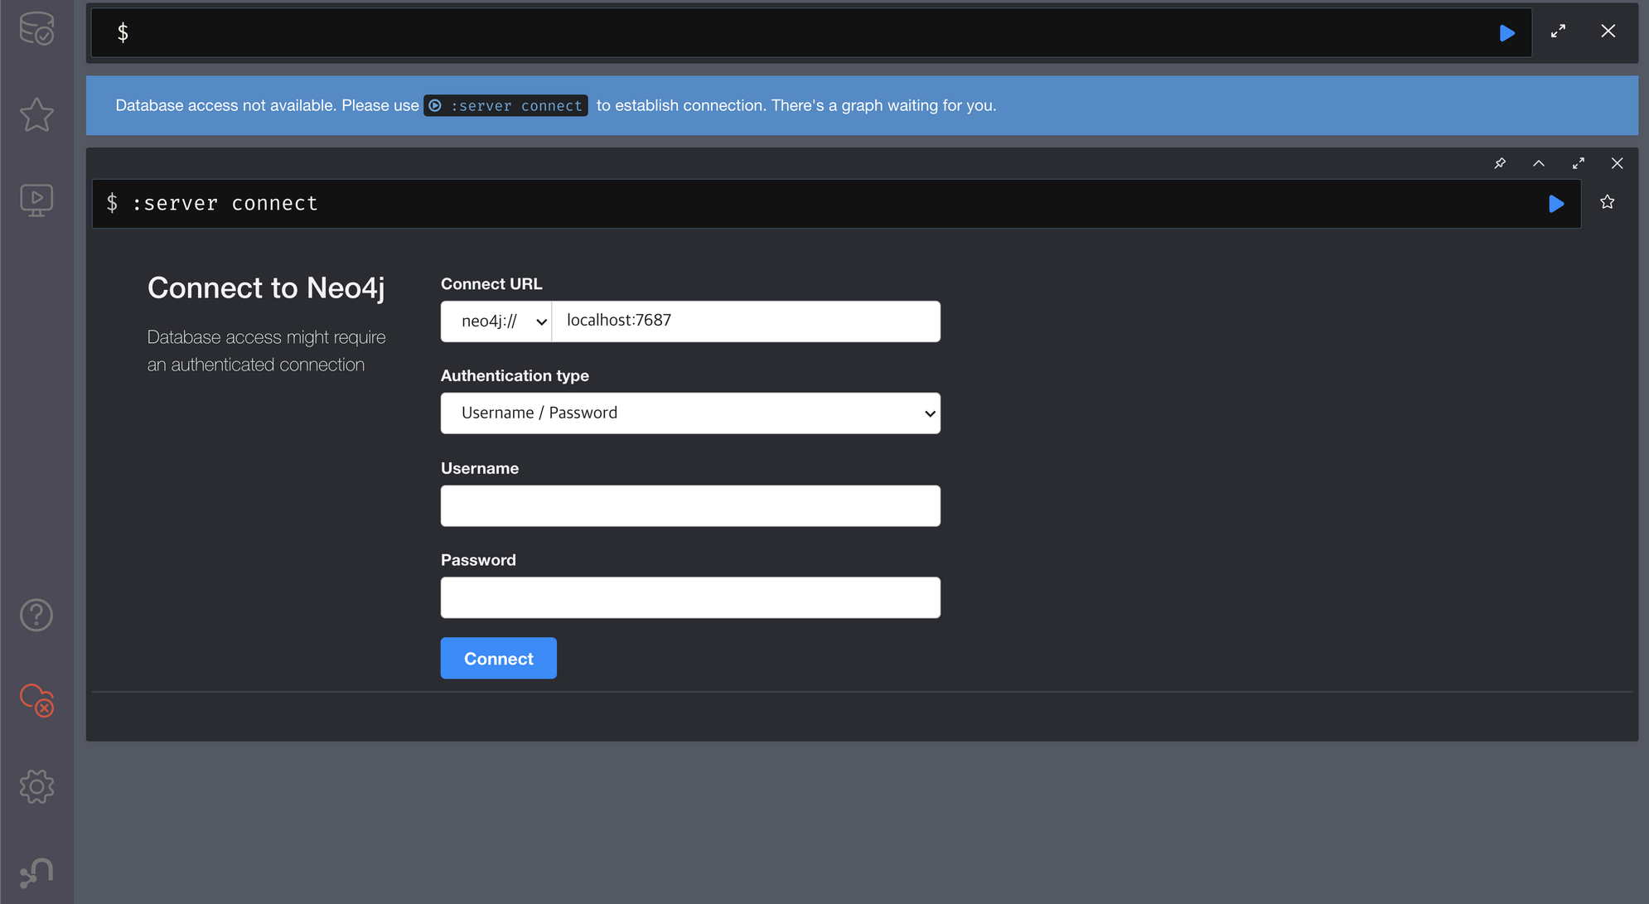Focus the Password input field
Screen dimensions: 1649x904
point(689,597)
